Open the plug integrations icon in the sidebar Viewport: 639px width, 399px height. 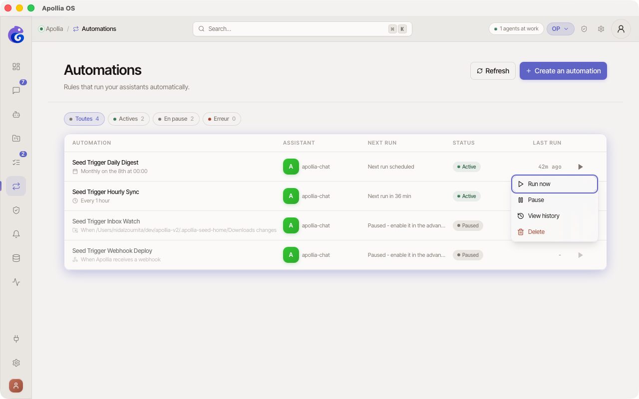pos(16,339)
